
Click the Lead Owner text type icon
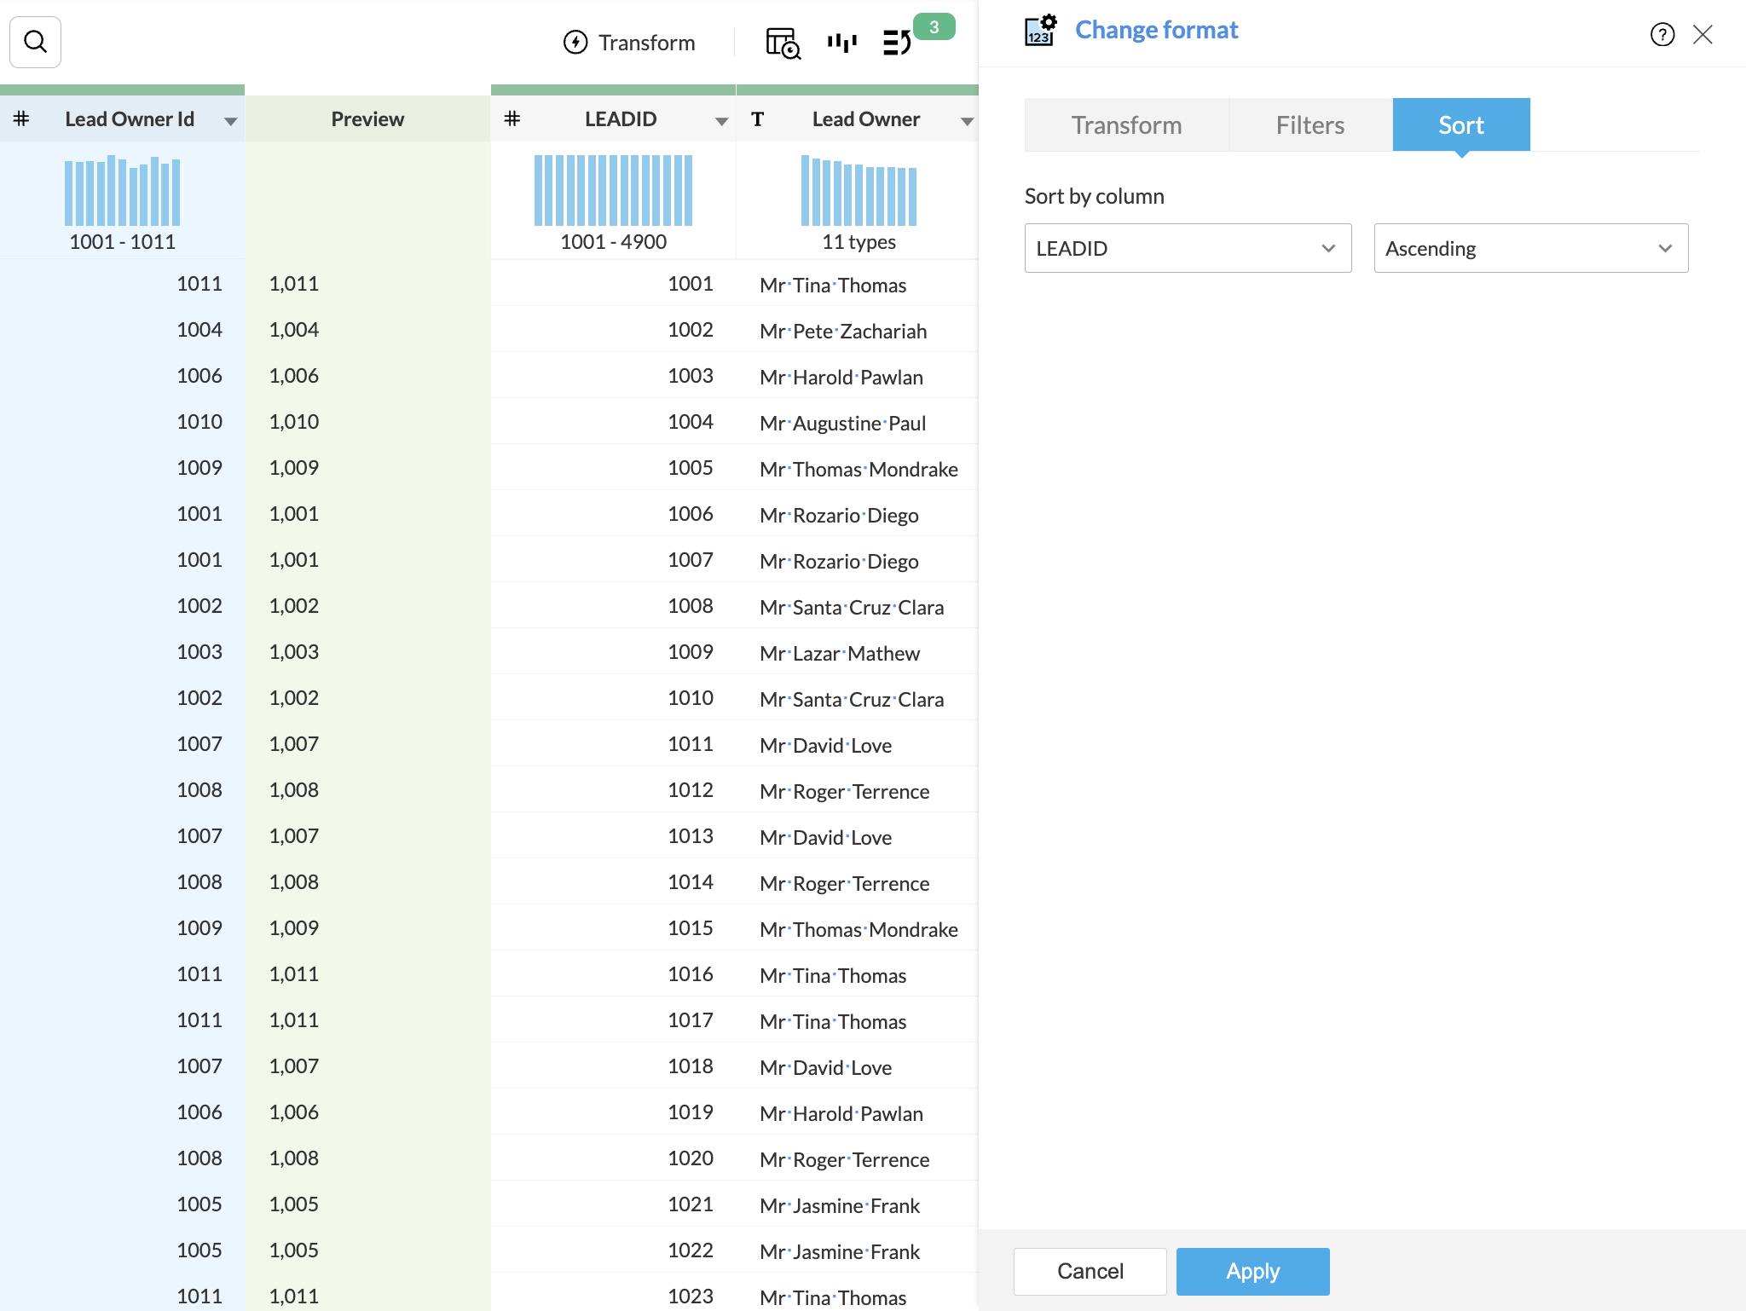[x=757, y=119]
